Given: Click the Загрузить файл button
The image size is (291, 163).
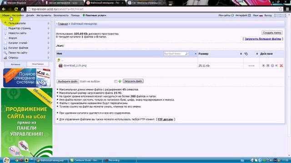Looking at the screenshot, I should coord(133,81).
